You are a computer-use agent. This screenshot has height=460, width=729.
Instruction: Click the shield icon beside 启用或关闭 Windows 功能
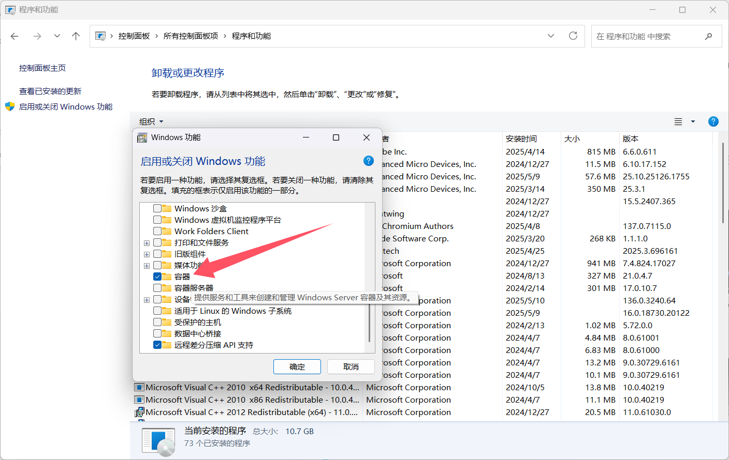point(9,106)
